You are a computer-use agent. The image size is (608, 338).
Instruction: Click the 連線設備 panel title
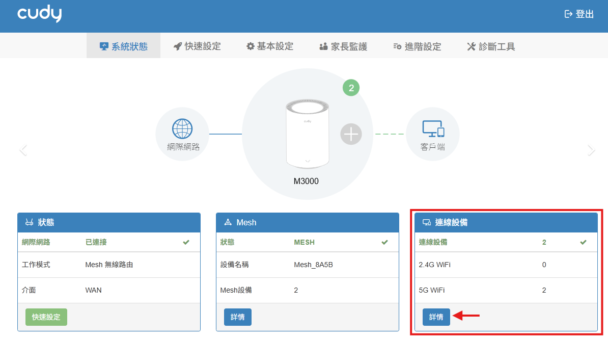[451, 222]
